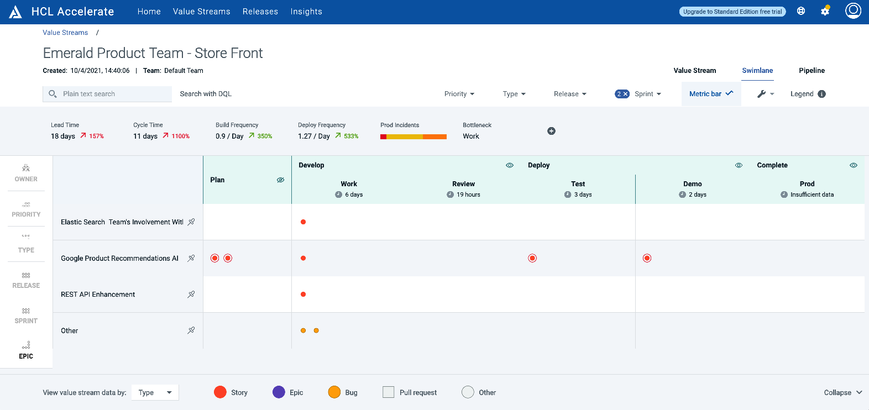Open the user profile avatar icon
This screenshot has height=410, width=869.
coord(854,10)
